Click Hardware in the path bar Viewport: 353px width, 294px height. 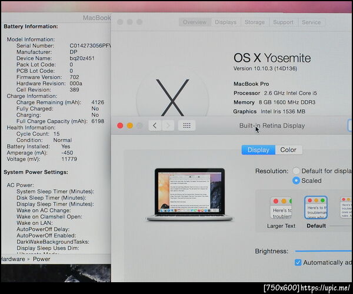pyautogui.click(x=13, y=259)
